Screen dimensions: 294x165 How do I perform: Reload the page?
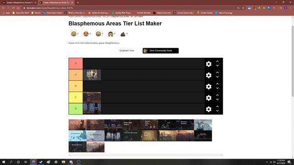(13, 8)
